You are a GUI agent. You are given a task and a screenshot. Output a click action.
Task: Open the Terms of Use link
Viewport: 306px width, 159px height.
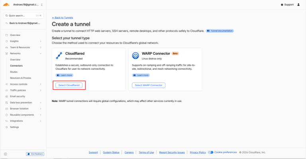[146, 152]
